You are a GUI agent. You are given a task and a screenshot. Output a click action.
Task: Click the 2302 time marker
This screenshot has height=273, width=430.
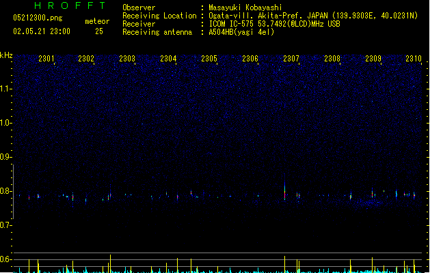tap(86, 59)
